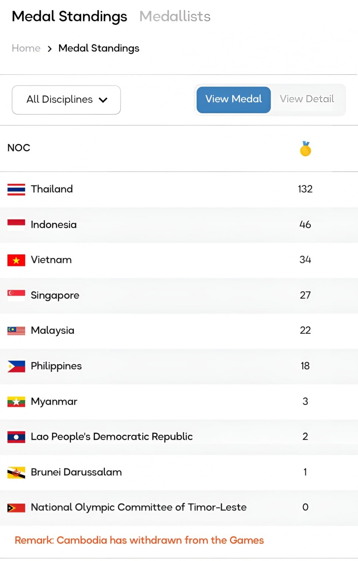Click the NOC column header

[19, 148]
